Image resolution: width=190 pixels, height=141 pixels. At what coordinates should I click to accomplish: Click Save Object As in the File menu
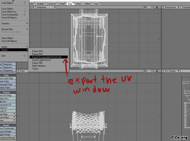click(9, 12)
